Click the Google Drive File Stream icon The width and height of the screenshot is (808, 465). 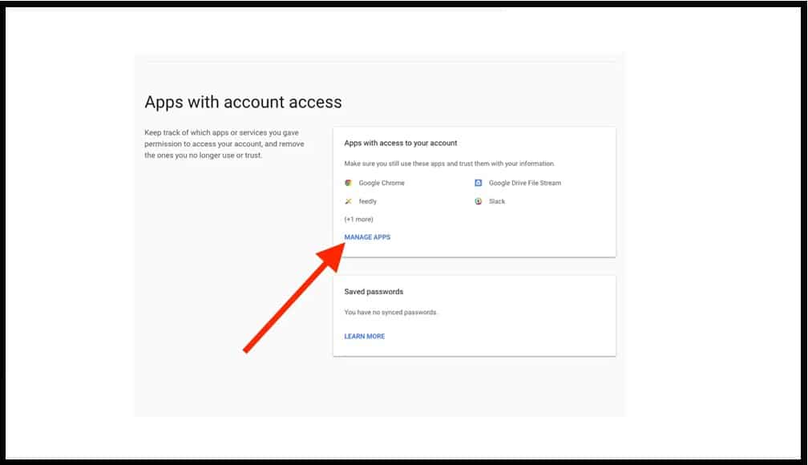pyautogui.click(x=479, y=183)
